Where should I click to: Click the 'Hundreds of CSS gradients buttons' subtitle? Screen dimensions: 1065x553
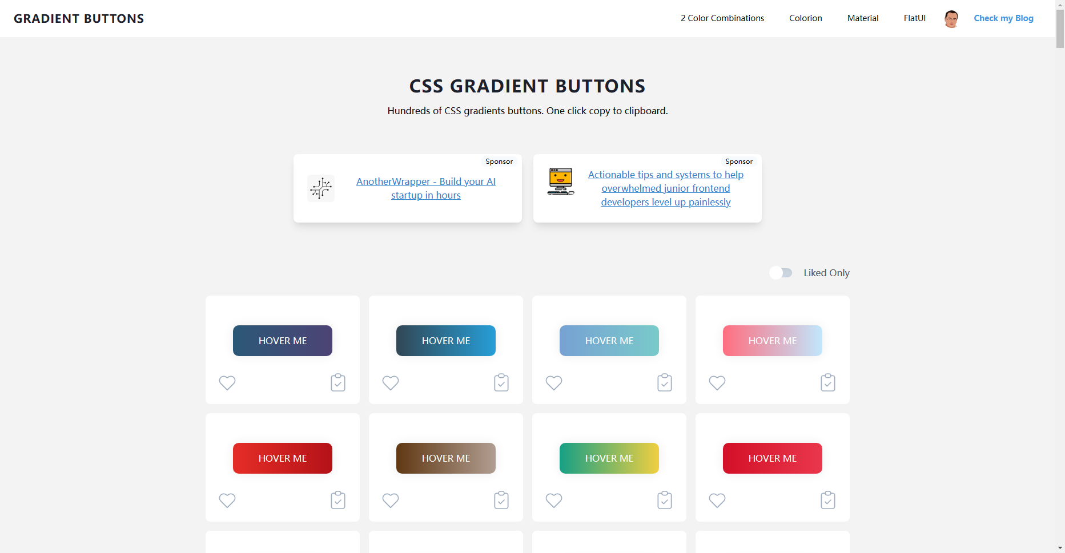click(528, 111)
